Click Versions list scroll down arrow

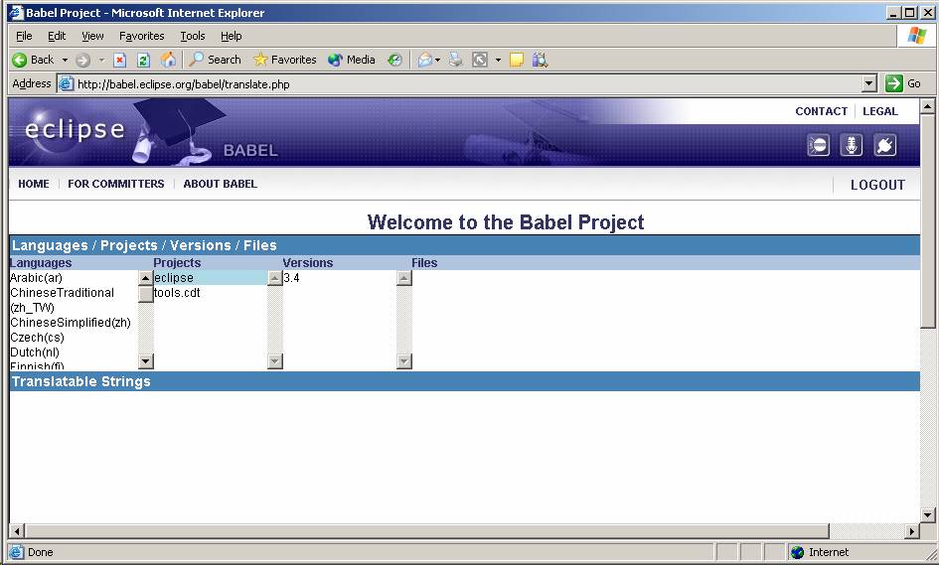click(404, 360)
